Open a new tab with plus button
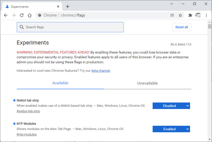 pyautogui.click(x=68, y=7)
